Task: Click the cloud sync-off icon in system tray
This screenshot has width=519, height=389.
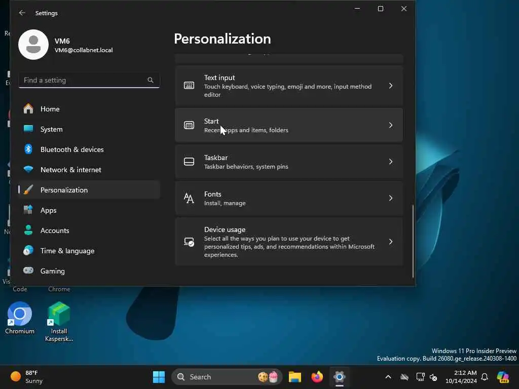Action: click(x=404, y=377)
